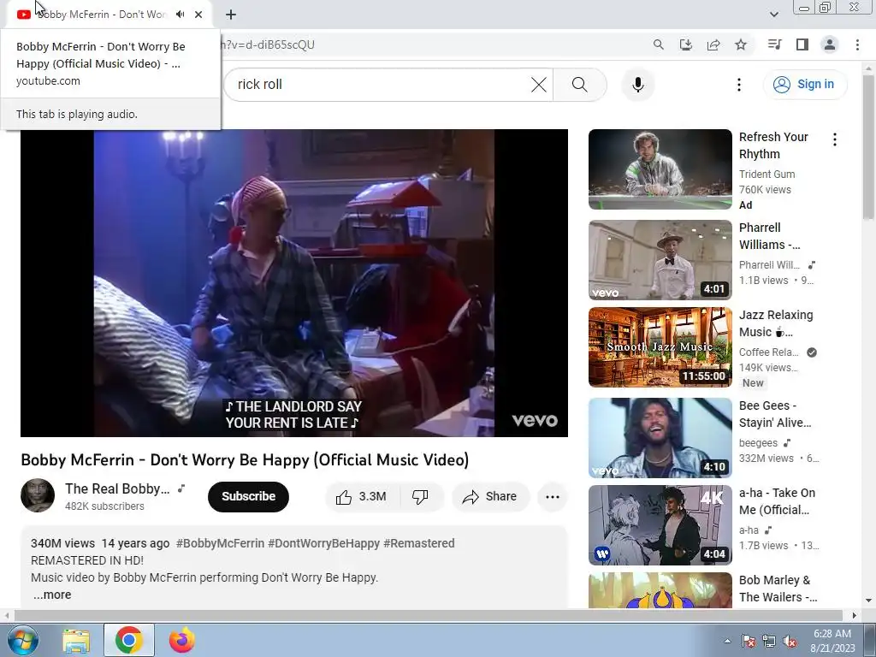The width and height of the screenshot is (876, 657).
Task: Click the zoom magnifier icon in the address bar
Action: 658,44
